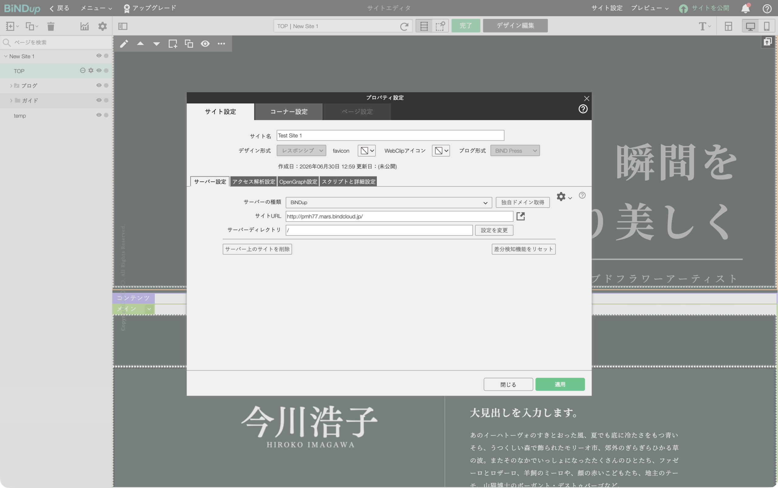Select the サーバー設定 sub-tab
Viewport: 778px width, 488px height.
coord(210,182)
